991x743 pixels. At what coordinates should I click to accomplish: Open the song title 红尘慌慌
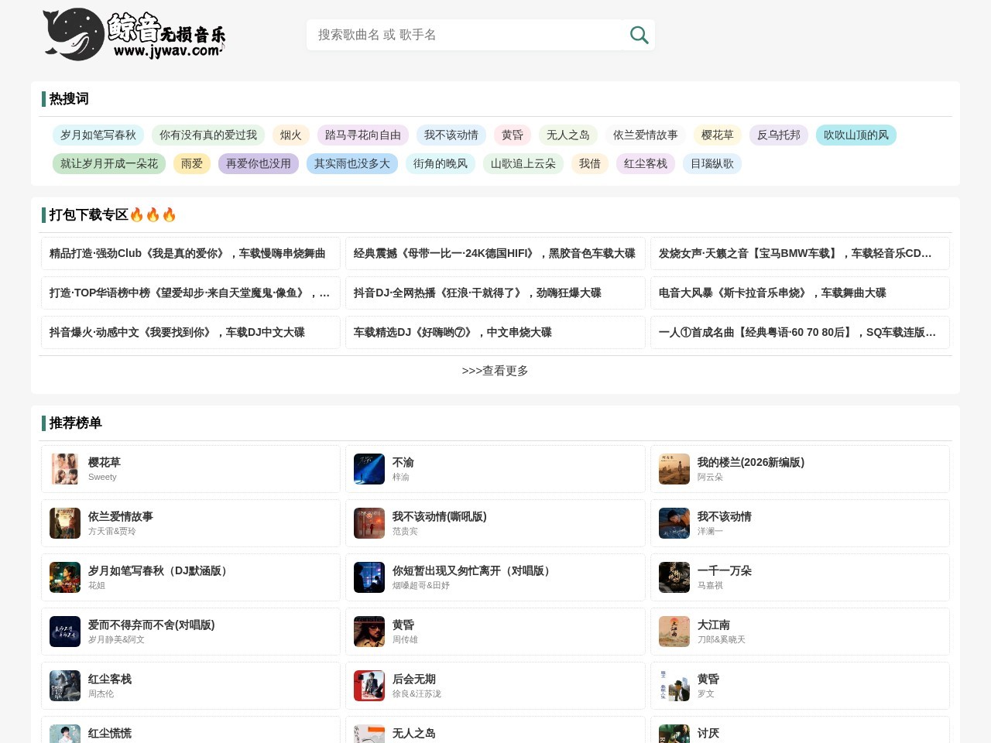110,733
